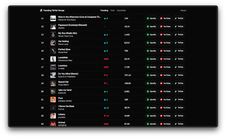Open YouTube for My Boo (Radio Mix)
Screen dimensions: 226x138
(165, 35)
